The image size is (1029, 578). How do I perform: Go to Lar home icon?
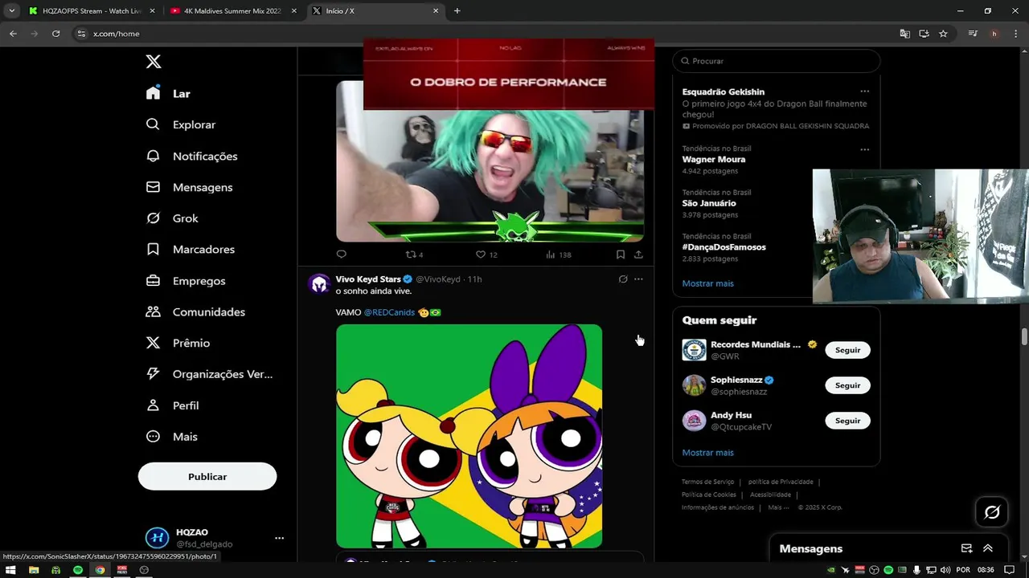tap(154, 93)
